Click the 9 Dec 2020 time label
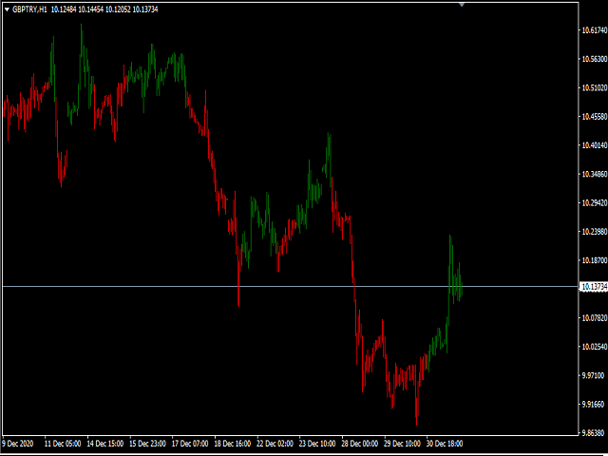 point(21,444)
